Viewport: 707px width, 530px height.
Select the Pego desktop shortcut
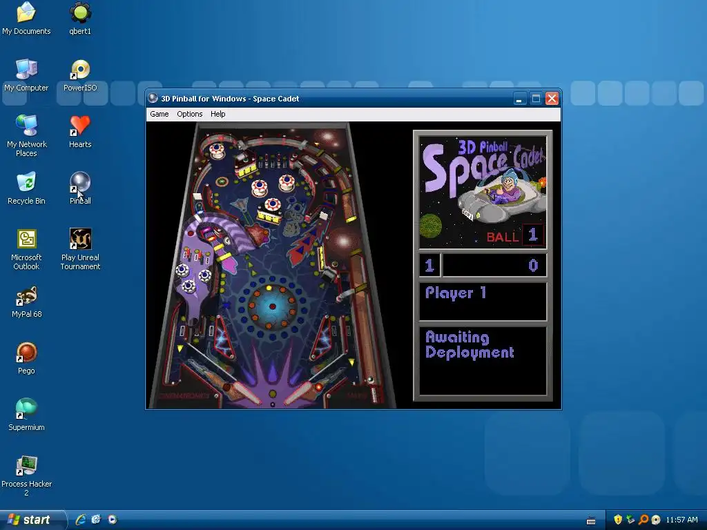(26, 358)
